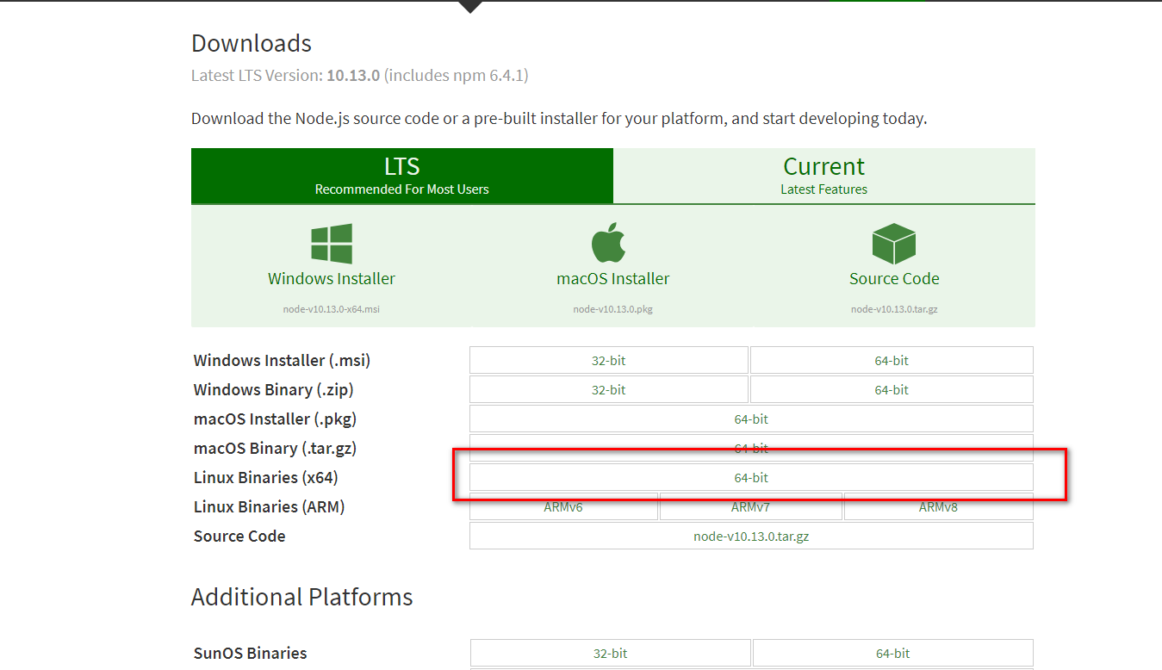Image resolution: width=1162 pixels, height=670 pixels.
Task: Click node-v10.13.0.pkg file name
Action: [613, 309]
